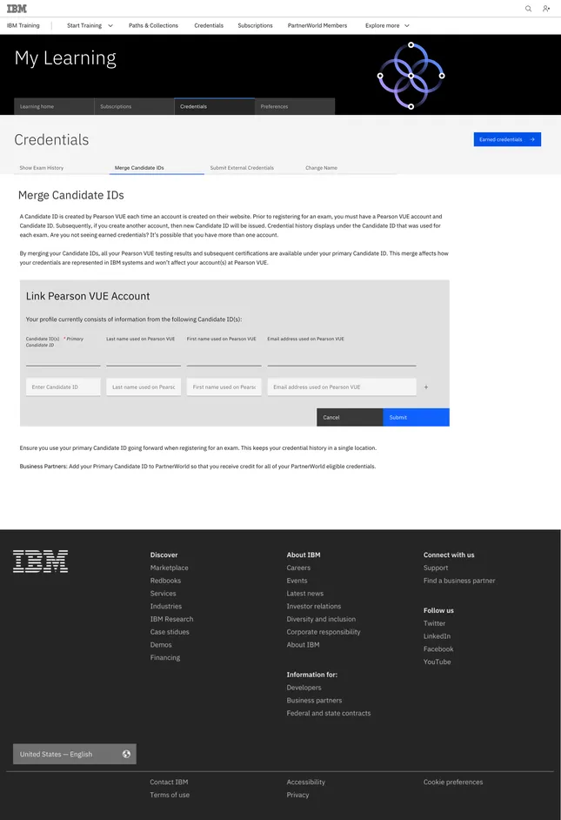561x820 pixels.
Task: Open IBM Research footer link
Action: 172,619
